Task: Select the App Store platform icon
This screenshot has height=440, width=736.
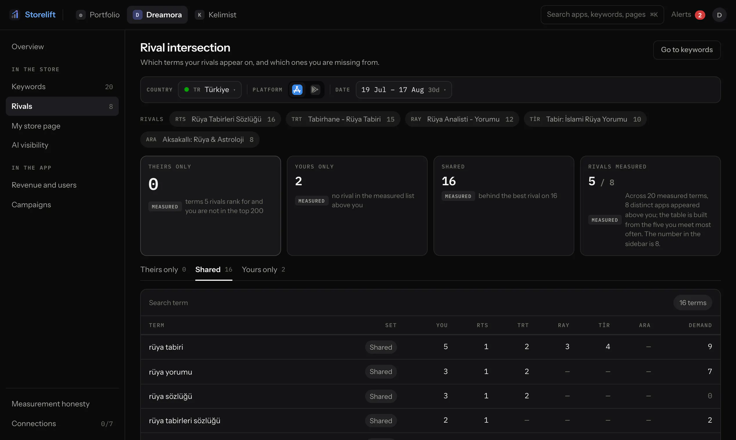Action: 297,89
